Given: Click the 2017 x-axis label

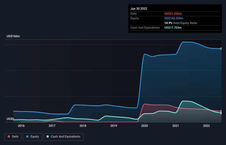Looking at the screenshot, I should [52, 126].
